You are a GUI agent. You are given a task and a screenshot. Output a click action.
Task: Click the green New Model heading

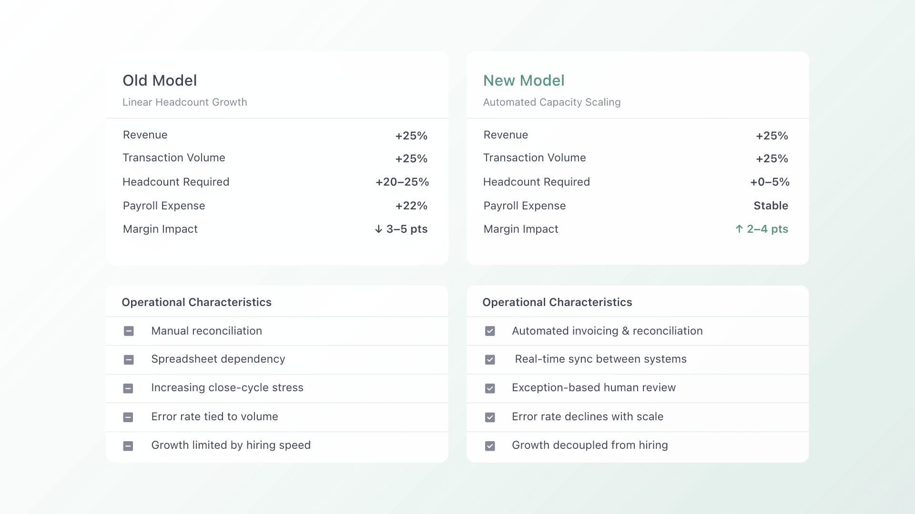click(x=524, y=80)
